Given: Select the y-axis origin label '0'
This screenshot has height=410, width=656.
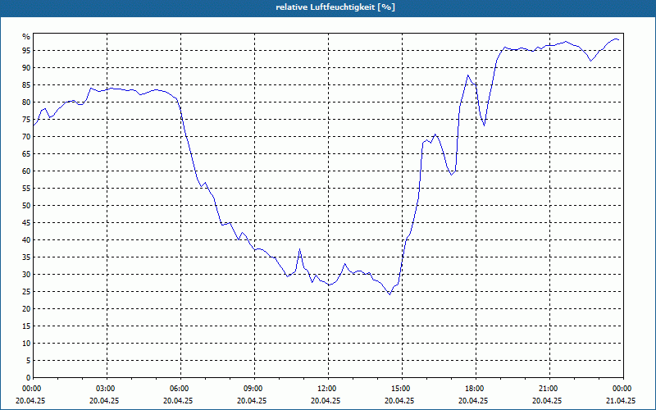Looking at the screenshot, I should pyautogui.click(x=28, y=377).
